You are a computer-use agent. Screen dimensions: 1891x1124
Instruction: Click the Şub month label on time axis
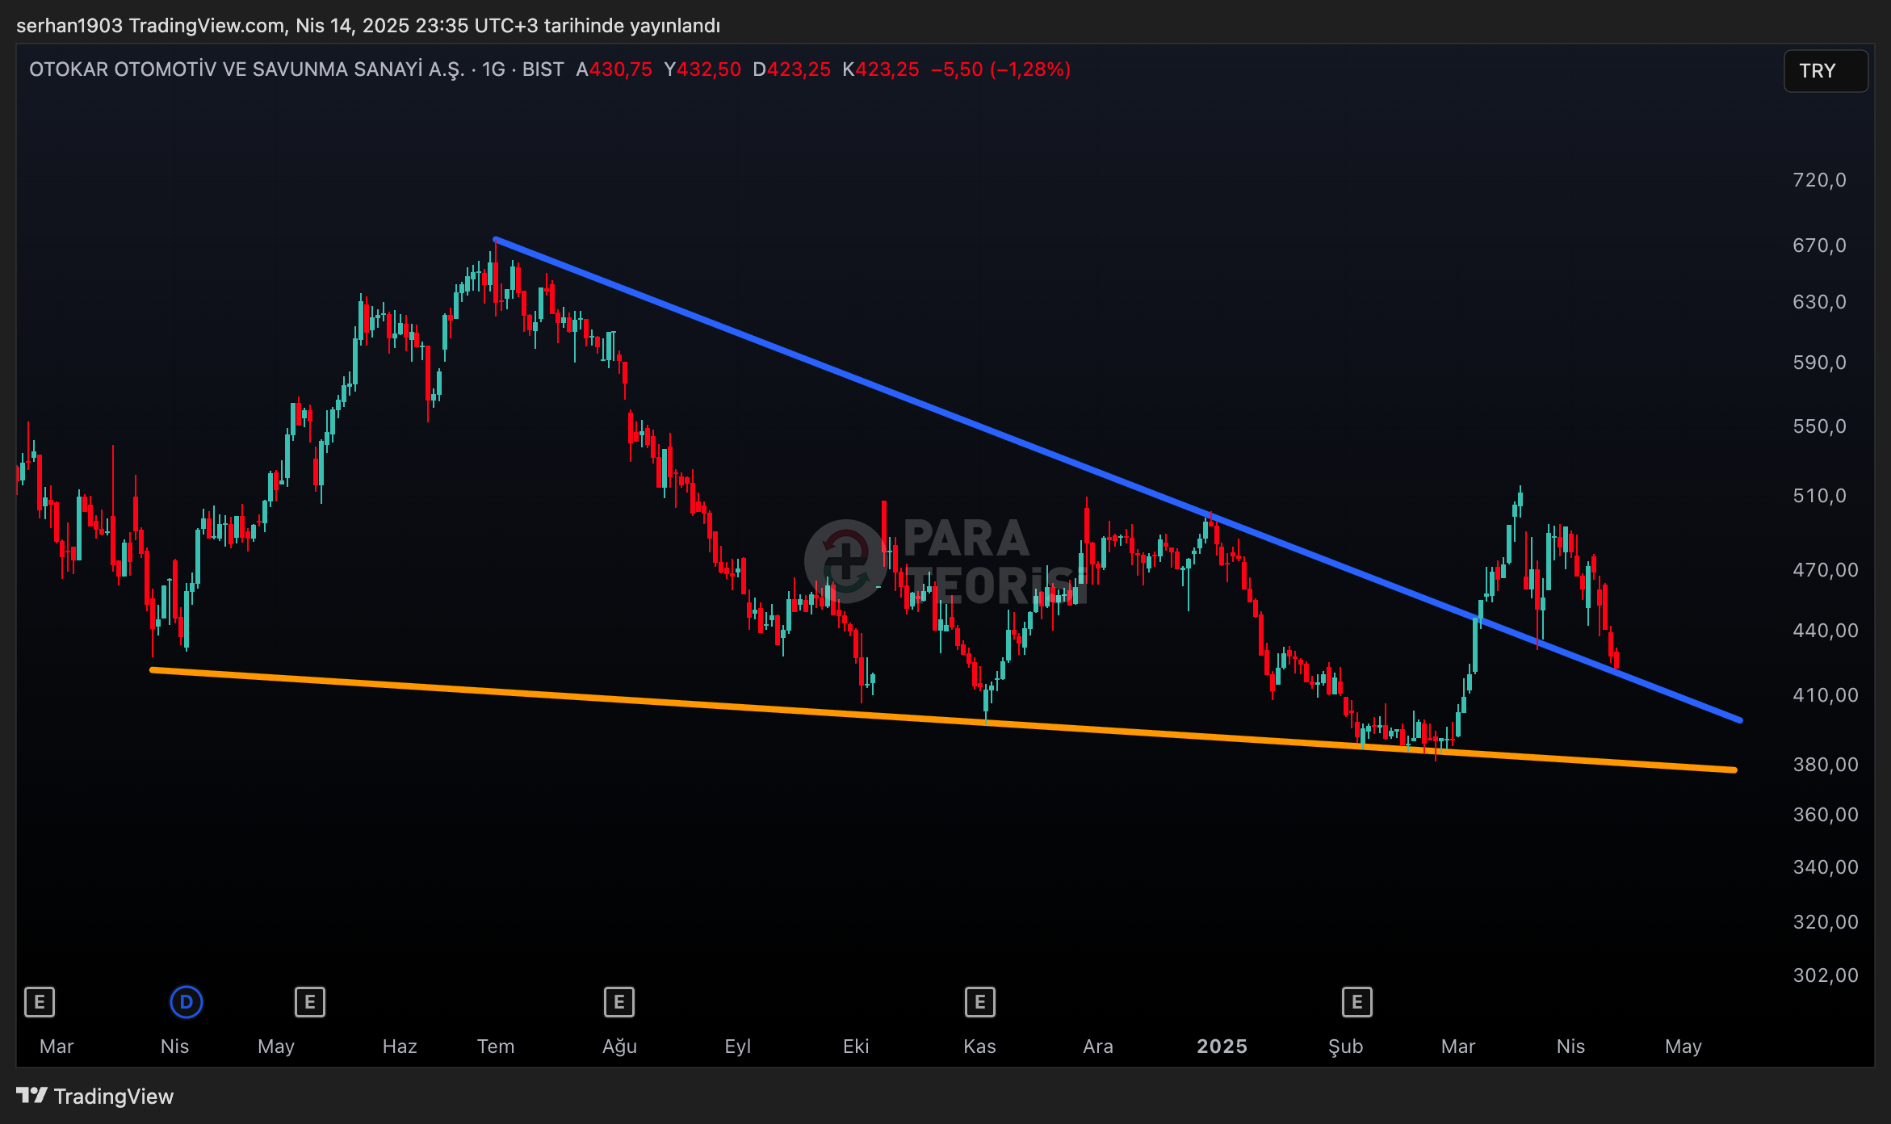[x=1346, y=1046]
